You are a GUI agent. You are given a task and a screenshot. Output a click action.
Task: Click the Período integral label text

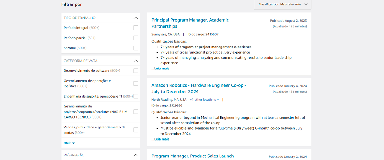click(76, 28)
